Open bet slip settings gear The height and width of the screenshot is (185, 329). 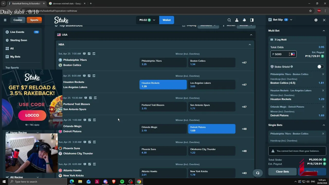tap(316, 20)
